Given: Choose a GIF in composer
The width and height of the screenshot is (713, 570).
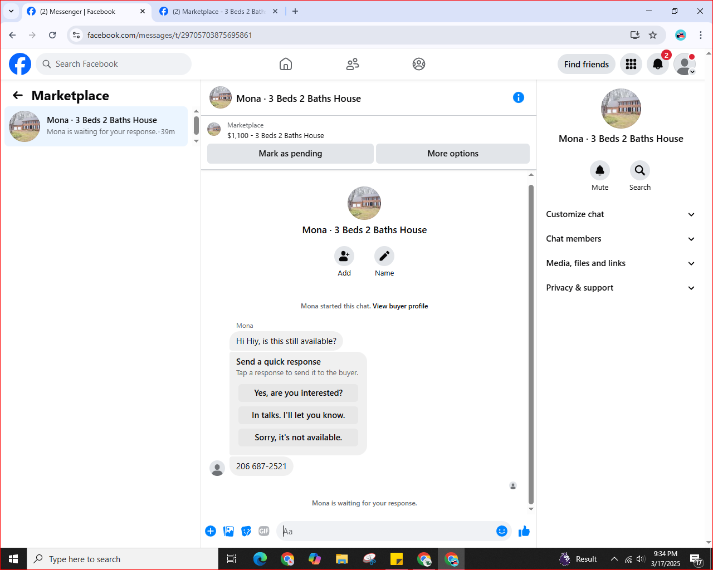Looking at the screenshot, I should pos(264,531).
